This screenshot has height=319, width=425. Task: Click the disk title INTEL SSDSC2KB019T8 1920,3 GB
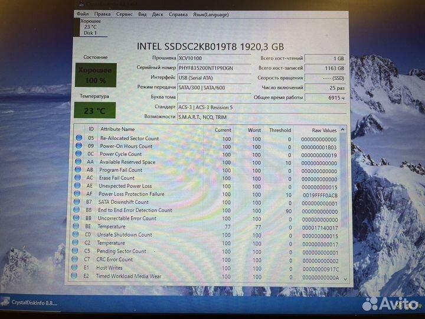pyautogui.click(x=210, y=47)
